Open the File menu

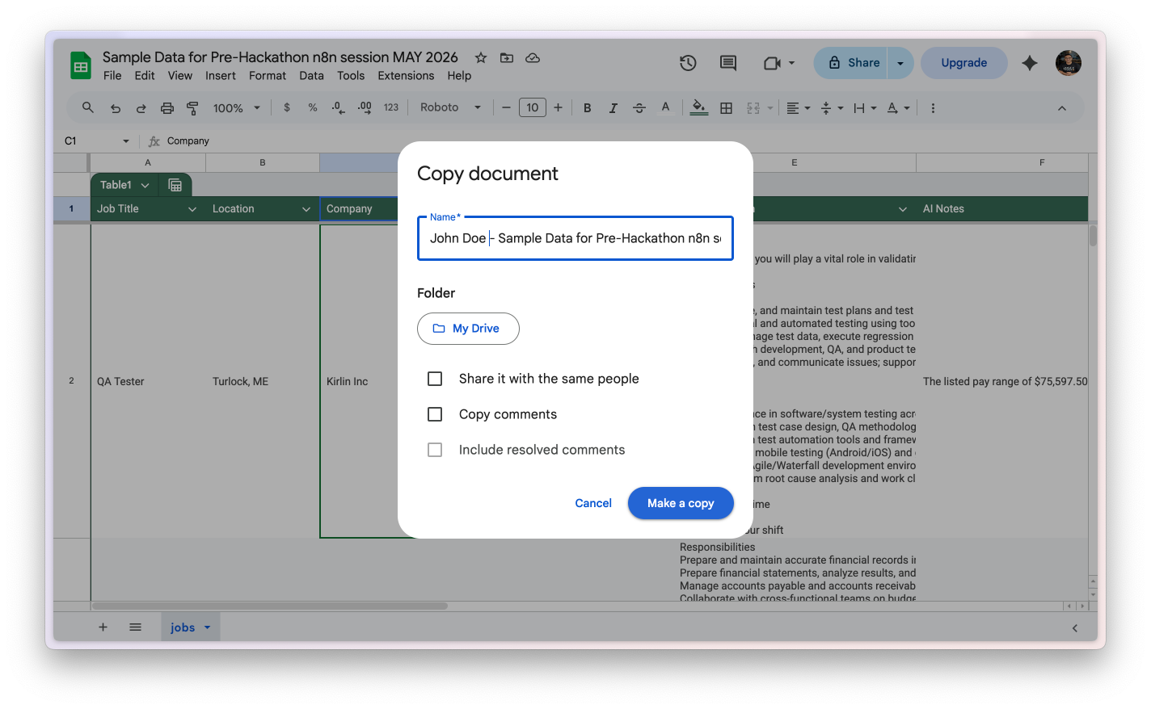112,76
